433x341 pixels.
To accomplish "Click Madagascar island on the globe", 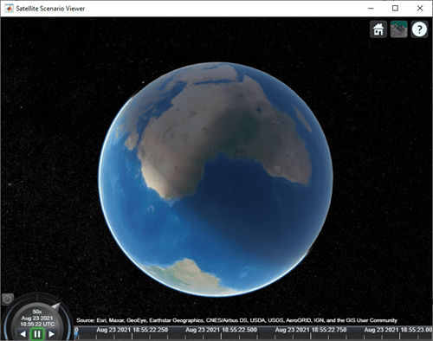I will (x=303, y=119).
